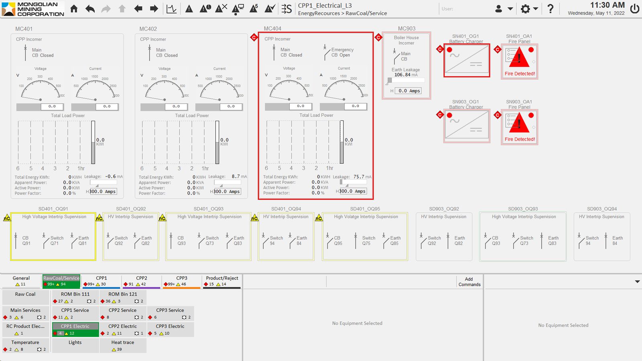Click the Add Commands button
Screen dimensions: 642x361
click(x=469, y=282)
